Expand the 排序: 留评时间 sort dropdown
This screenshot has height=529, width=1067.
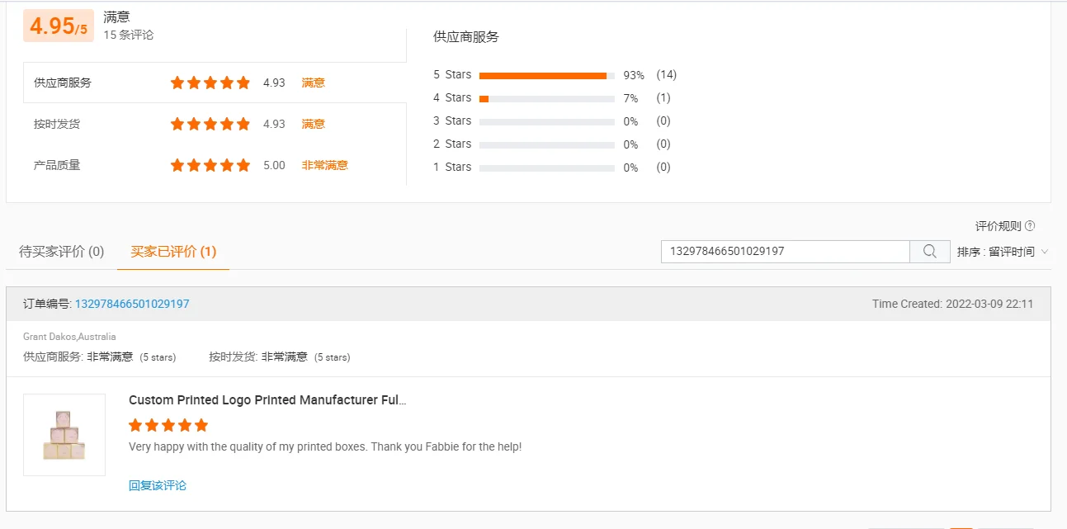(1003, 252)
